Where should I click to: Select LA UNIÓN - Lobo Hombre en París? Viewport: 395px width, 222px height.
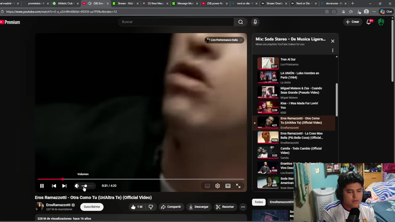[294, 77]
